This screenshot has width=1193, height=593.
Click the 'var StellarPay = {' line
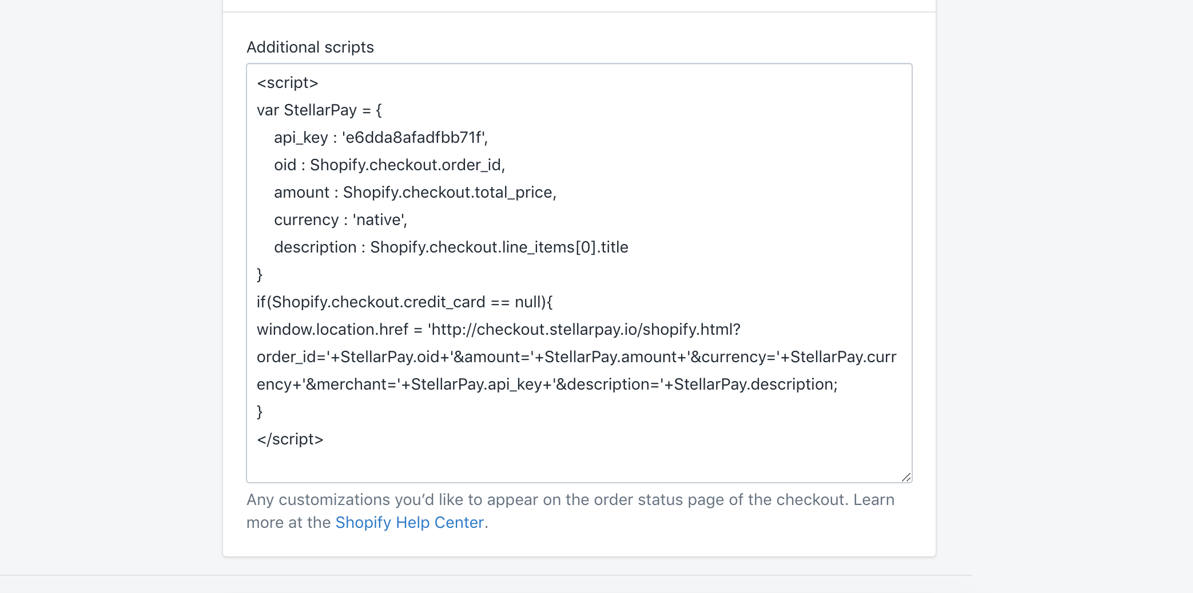tap(319, 110)
